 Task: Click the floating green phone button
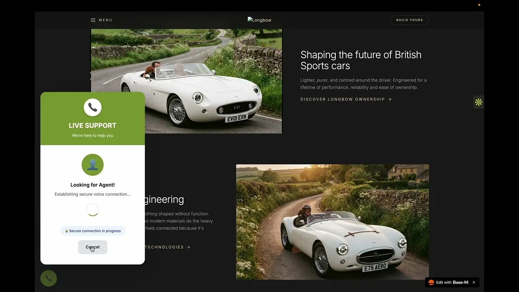point(49,278)
